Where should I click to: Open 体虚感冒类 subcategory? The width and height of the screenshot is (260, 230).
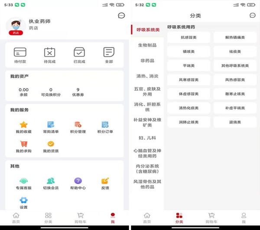(188, 94)
